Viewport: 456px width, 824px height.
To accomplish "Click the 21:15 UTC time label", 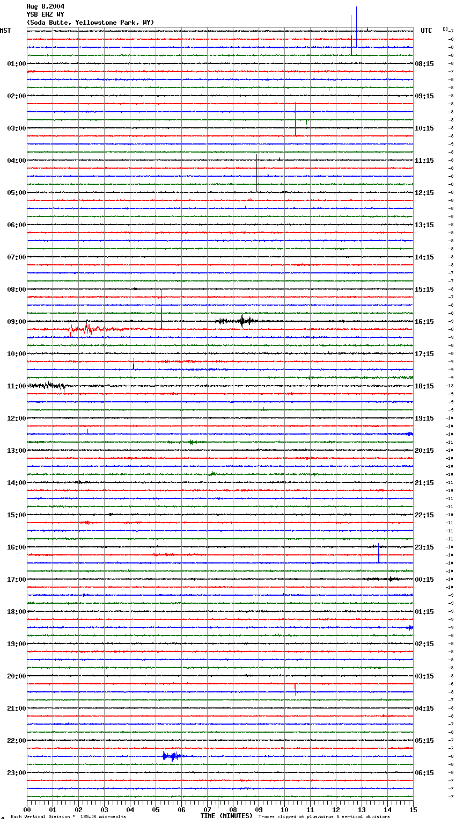I will point(424,483).
